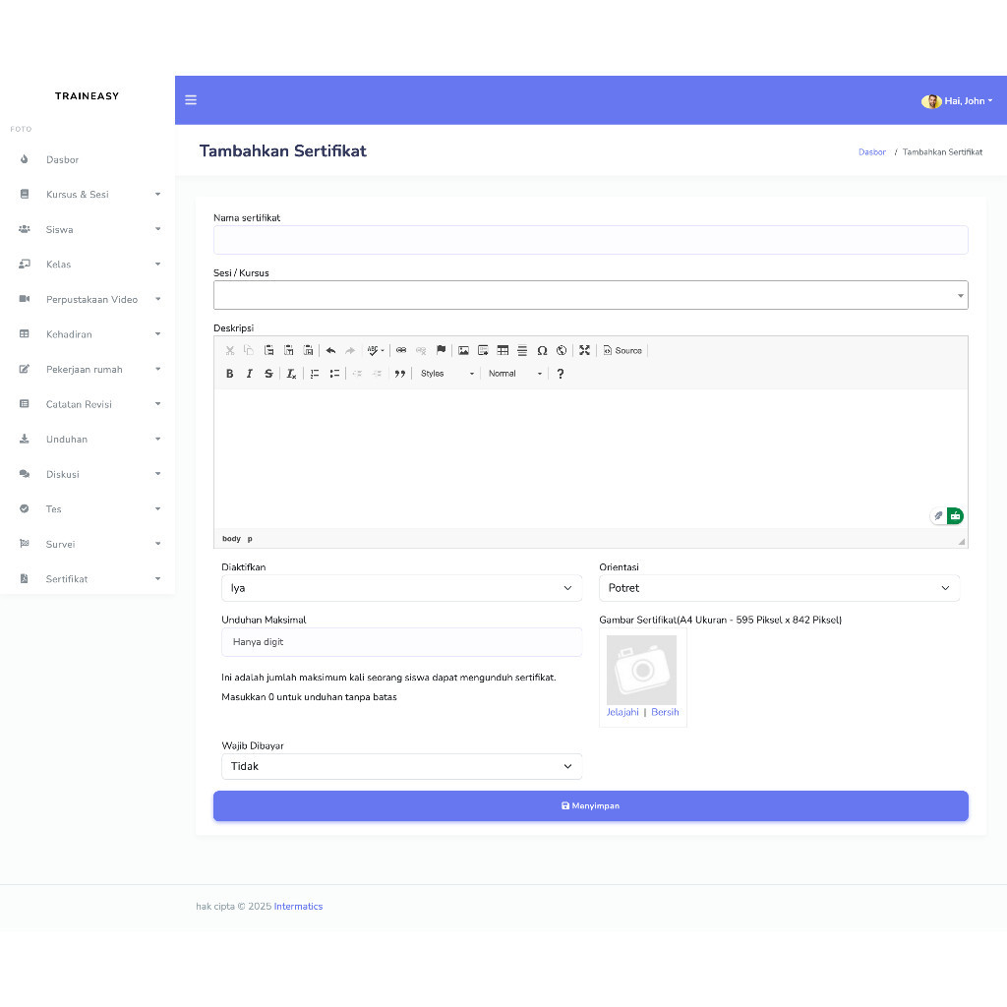Expand Kursus & Sesi sidebar menu
This screenshot has height=1007, width=1007.
tap(89, 195)
